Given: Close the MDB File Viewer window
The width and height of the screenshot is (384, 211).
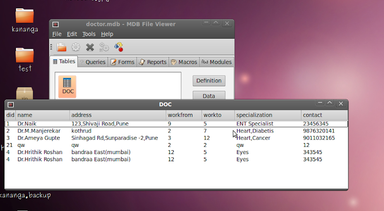Looking at the screenshot, I should [227, 23].
